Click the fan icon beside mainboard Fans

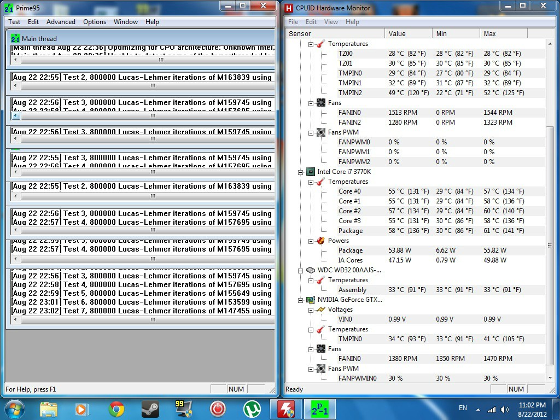pyautogui.click(x=320, y=103)
